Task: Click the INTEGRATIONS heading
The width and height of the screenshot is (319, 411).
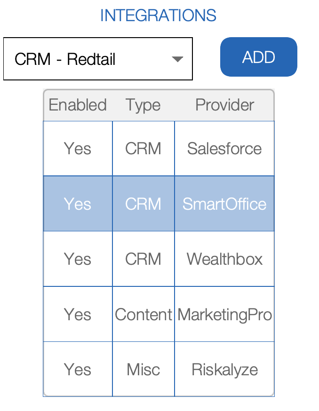Action: 158,16
